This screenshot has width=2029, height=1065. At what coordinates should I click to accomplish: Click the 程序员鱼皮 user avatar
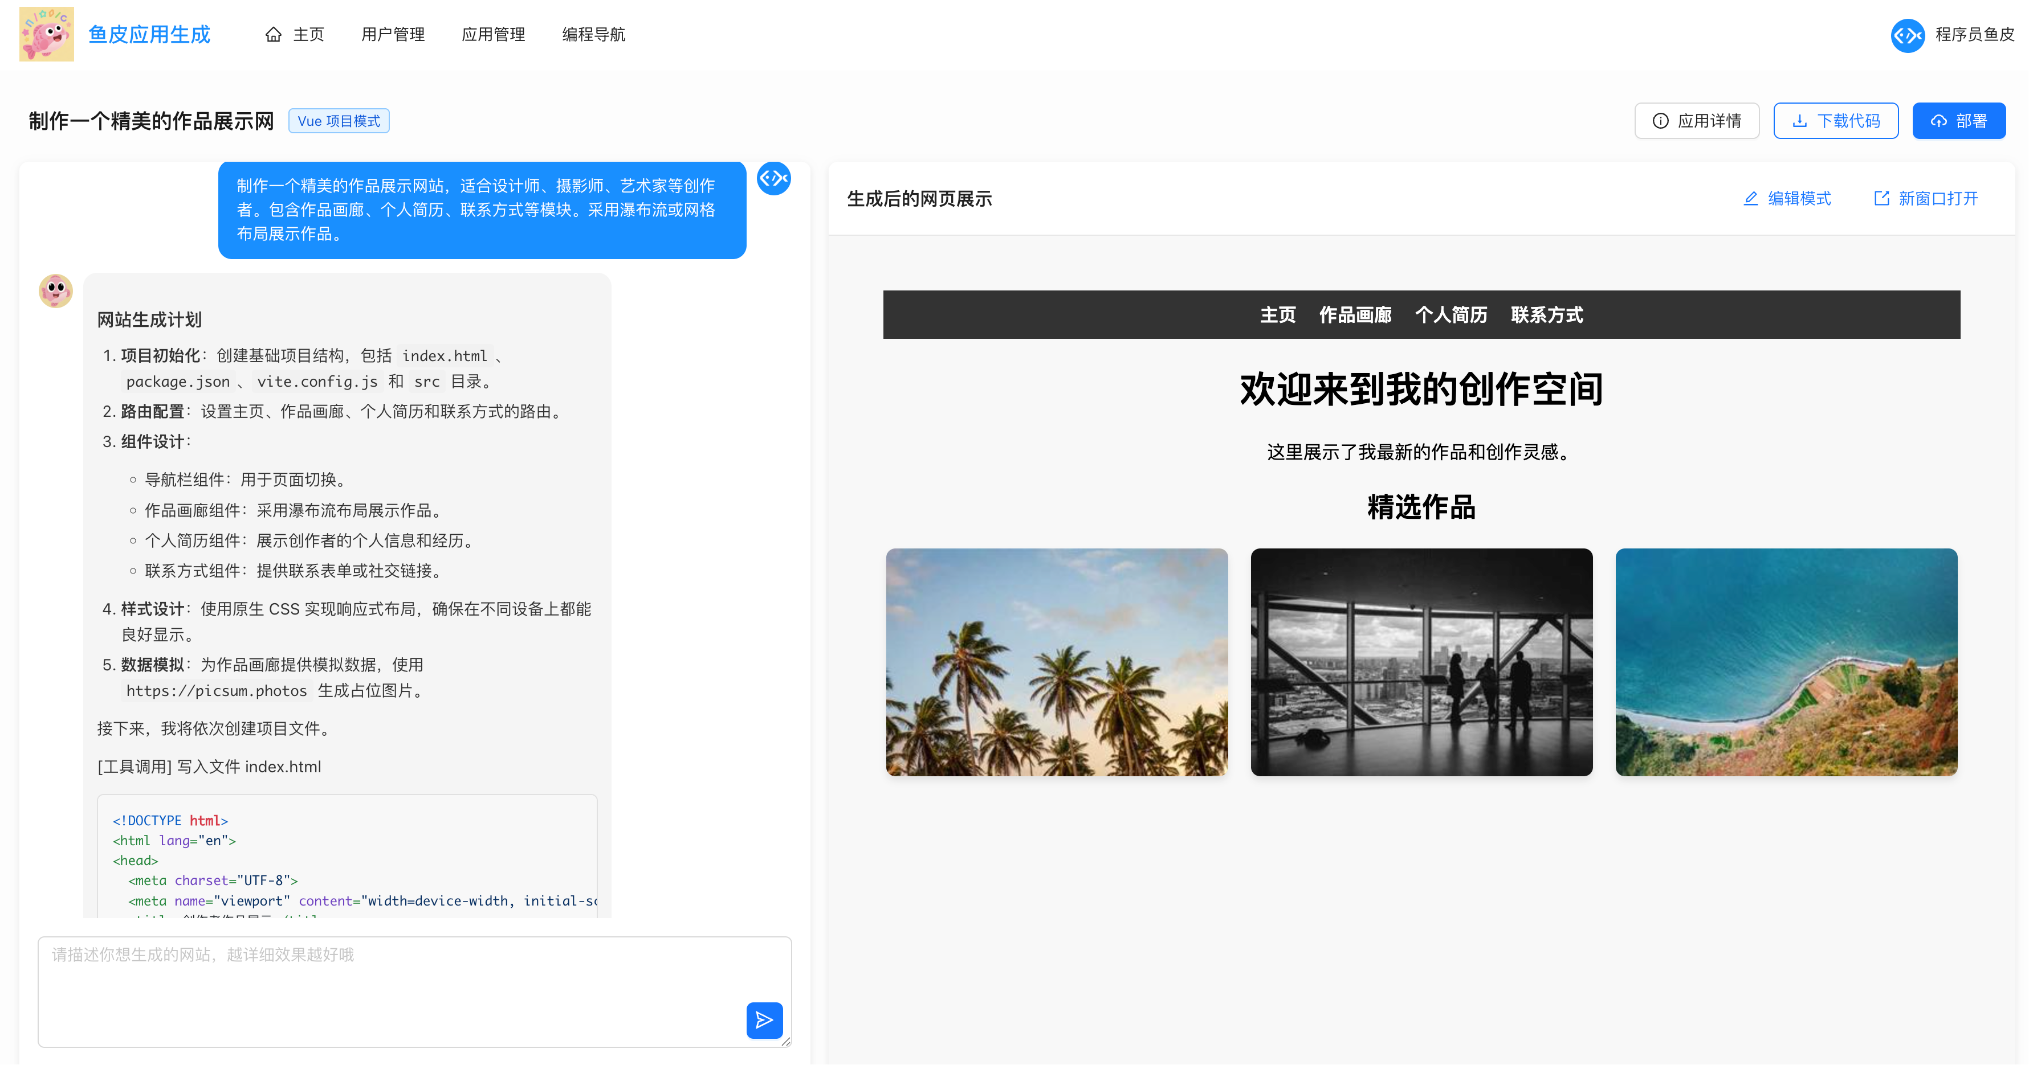(x=1907, y=35)
